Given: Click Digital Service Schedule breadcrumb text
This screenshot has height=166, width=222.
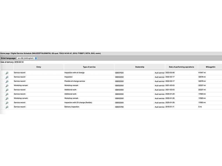Looking at the screenshot, I should [21, 53].
